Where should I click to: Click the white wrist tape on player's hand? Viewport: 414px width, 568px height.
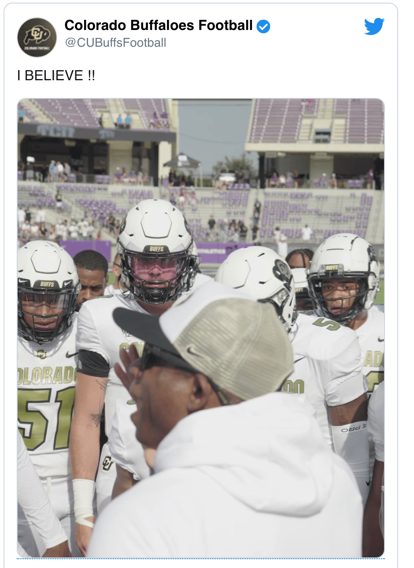[x=84, y=503]
